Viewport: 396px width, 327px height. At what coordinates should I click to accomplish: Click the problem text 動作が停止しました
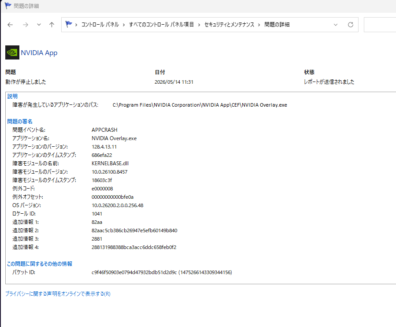[x=26, y=82]
